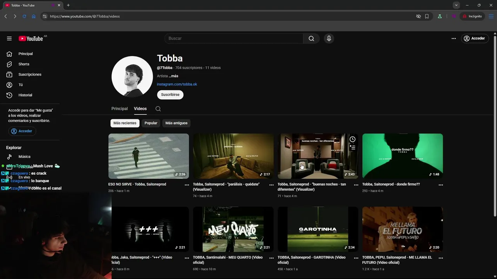This screenshot has width=497, height=279.
Task: Click the Incógnito profile button
Action: click(472, 16)
